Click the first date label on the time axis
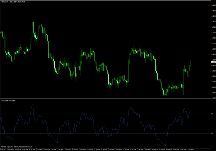Screen dimensions: 216x151 (3, 150)
